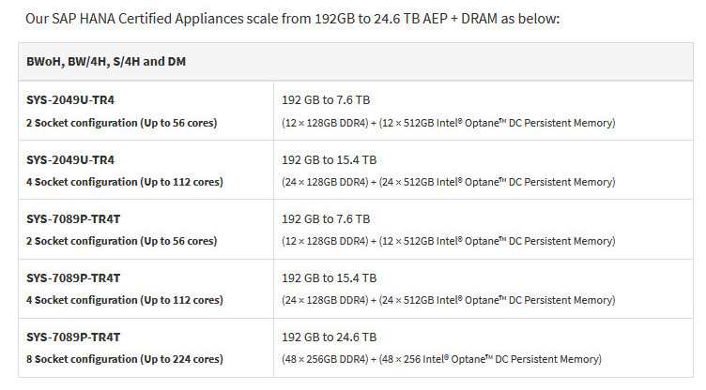Click second '2 Socket configuration' label under SYS-7089P-TR4T
The height and width of the screenshot is (390, 706).
121,241
